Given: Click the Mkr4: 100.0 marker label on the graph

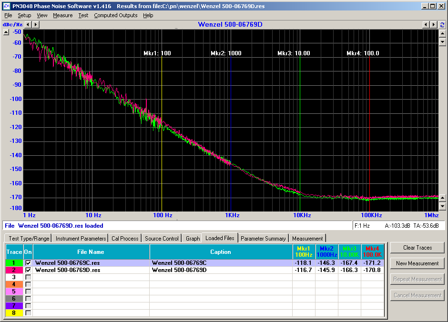Looking at the screenshot, I should click(x=363, y=53).
